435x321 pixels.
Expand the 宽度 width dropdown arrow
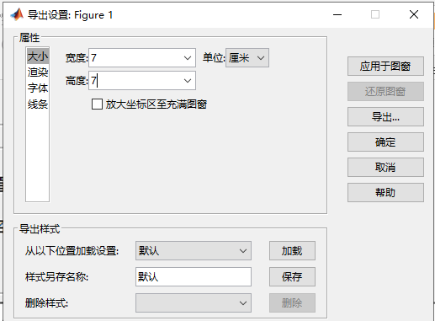tap(188, 58)
